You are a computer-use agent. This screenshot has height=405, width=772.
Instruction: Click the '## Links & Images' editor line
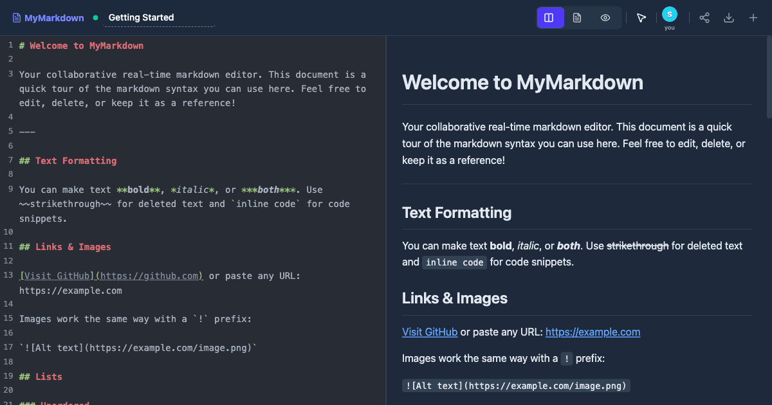[x=65, y=247]
